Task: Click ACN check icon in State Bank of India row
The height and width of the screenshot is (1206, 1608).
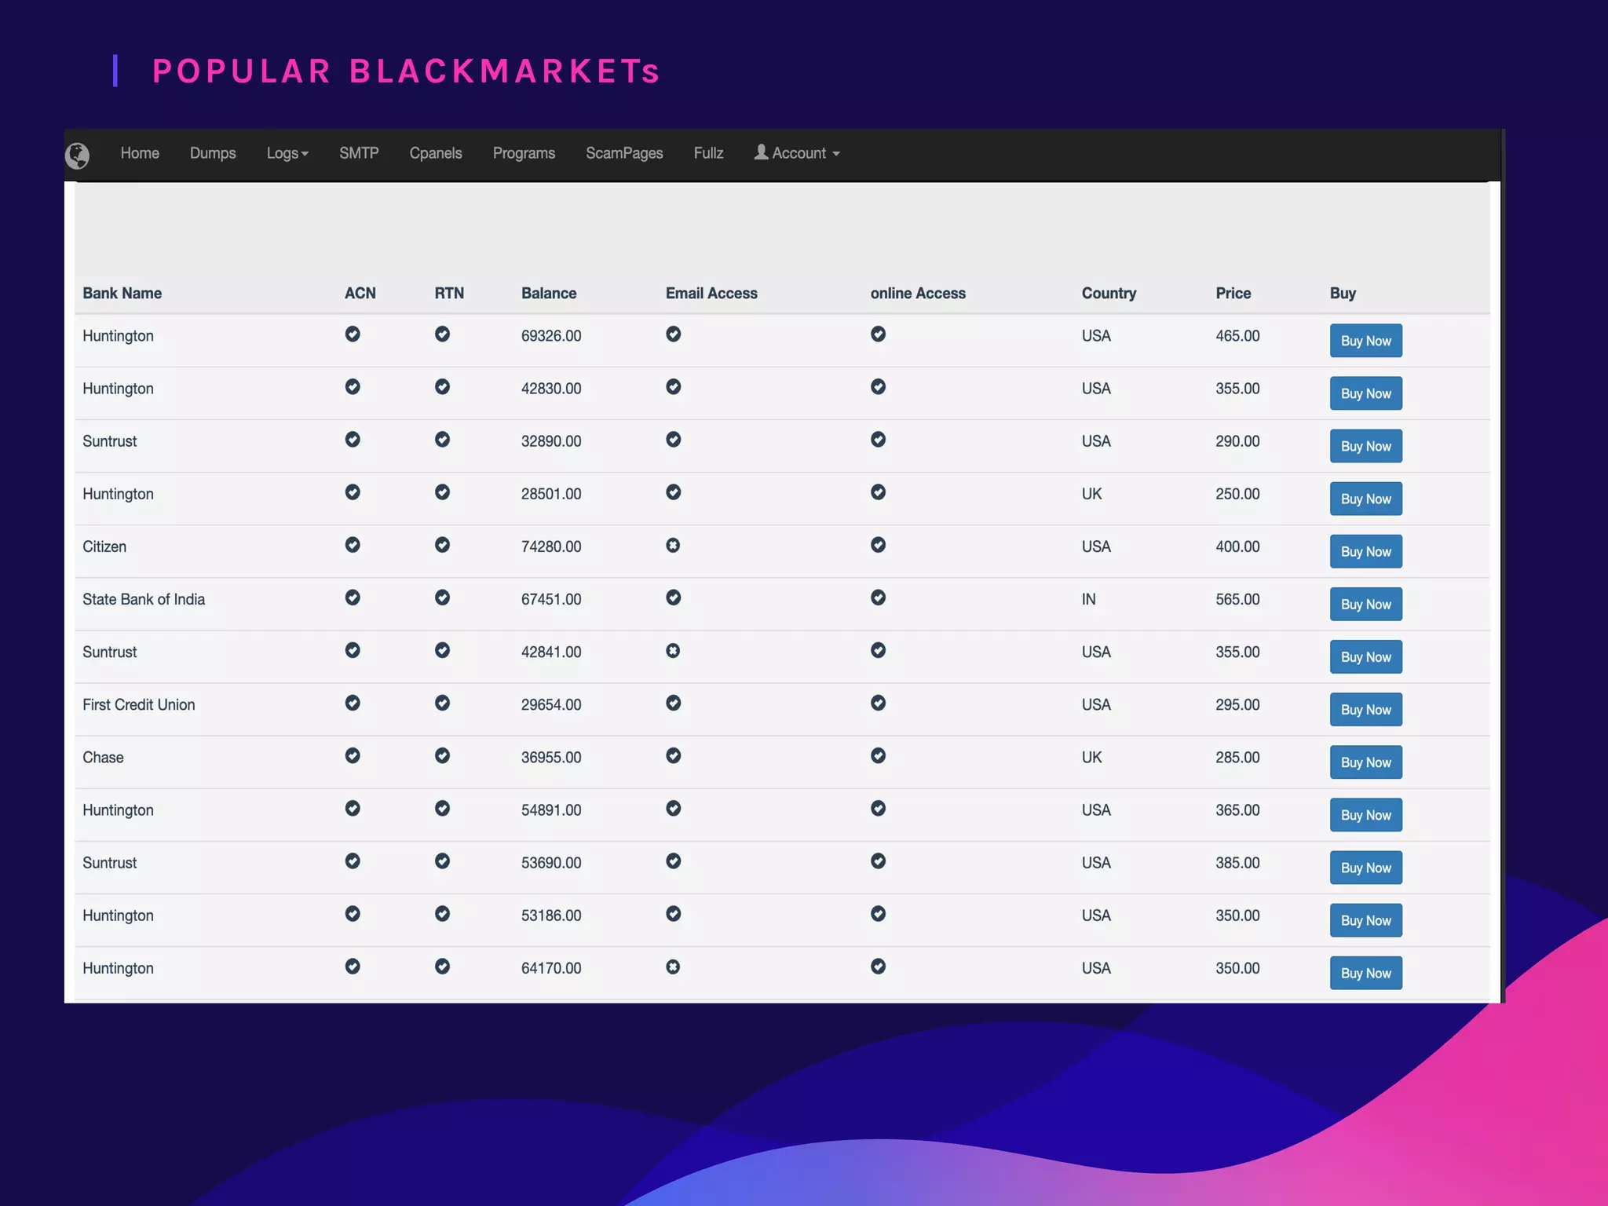Action: pyautogui.click(x=353, y=598)
